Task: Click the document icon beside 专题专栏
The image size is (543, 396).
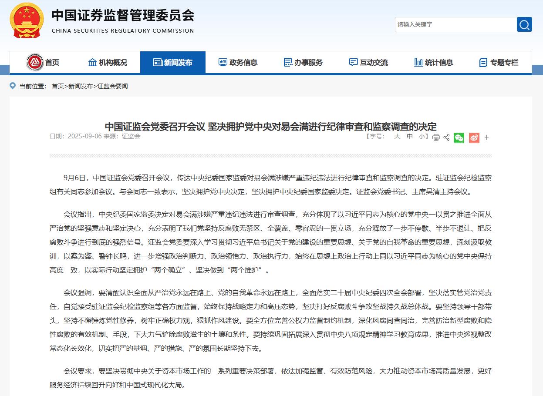Action: tap(483, 62)
